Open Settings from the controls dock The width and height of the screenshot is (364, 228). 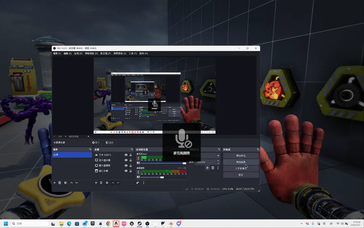(241, 175)
